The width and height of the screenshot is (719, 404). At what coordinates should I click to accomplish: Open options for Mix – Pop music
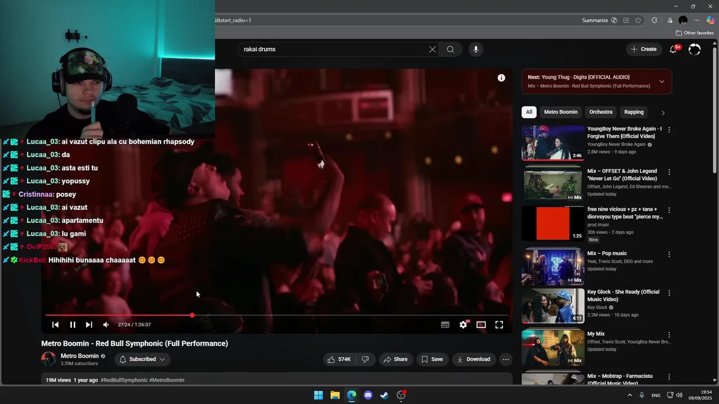(668, 254)
